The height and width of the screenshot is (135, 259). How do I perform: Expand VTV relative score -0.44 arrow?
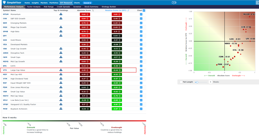pyautogui.click(x=120, y=70)
